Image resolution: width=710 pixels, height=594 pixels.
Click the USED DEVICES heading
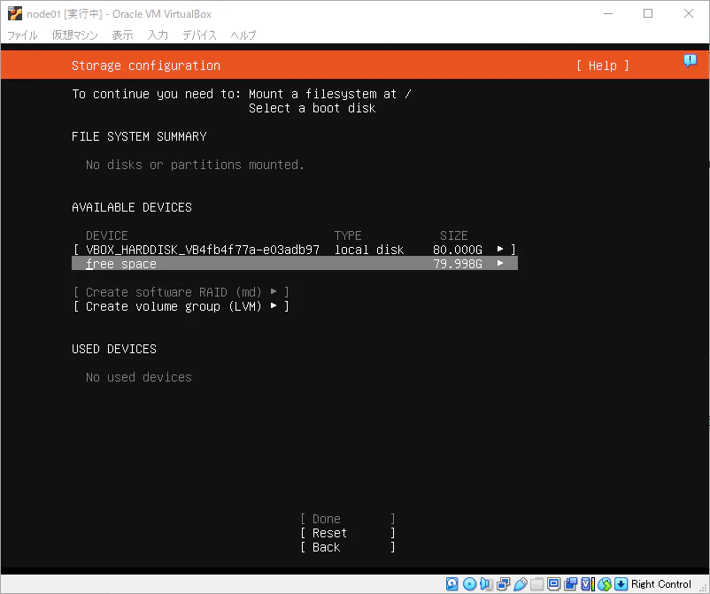click(x=114, y=349)
